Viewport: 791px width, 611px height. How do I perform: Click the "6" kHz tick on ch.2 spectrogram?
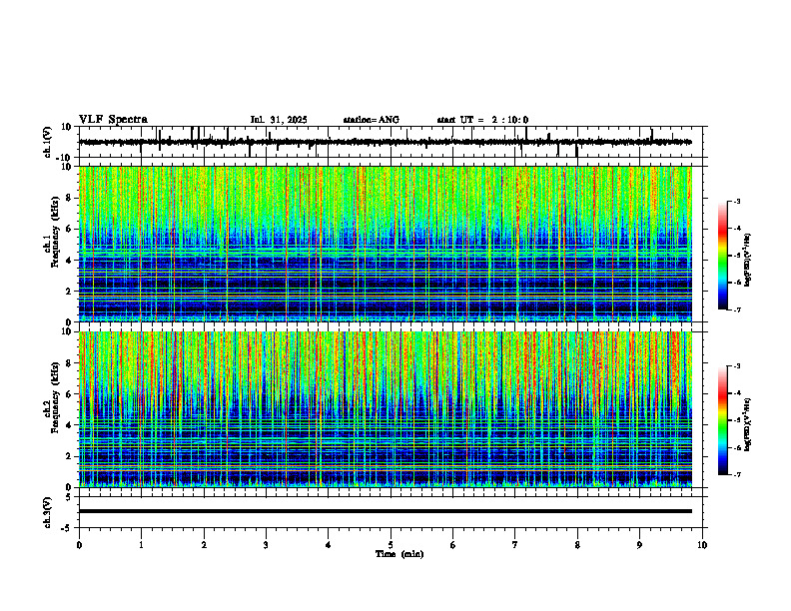pyautogui.click(x=70, y=394)
